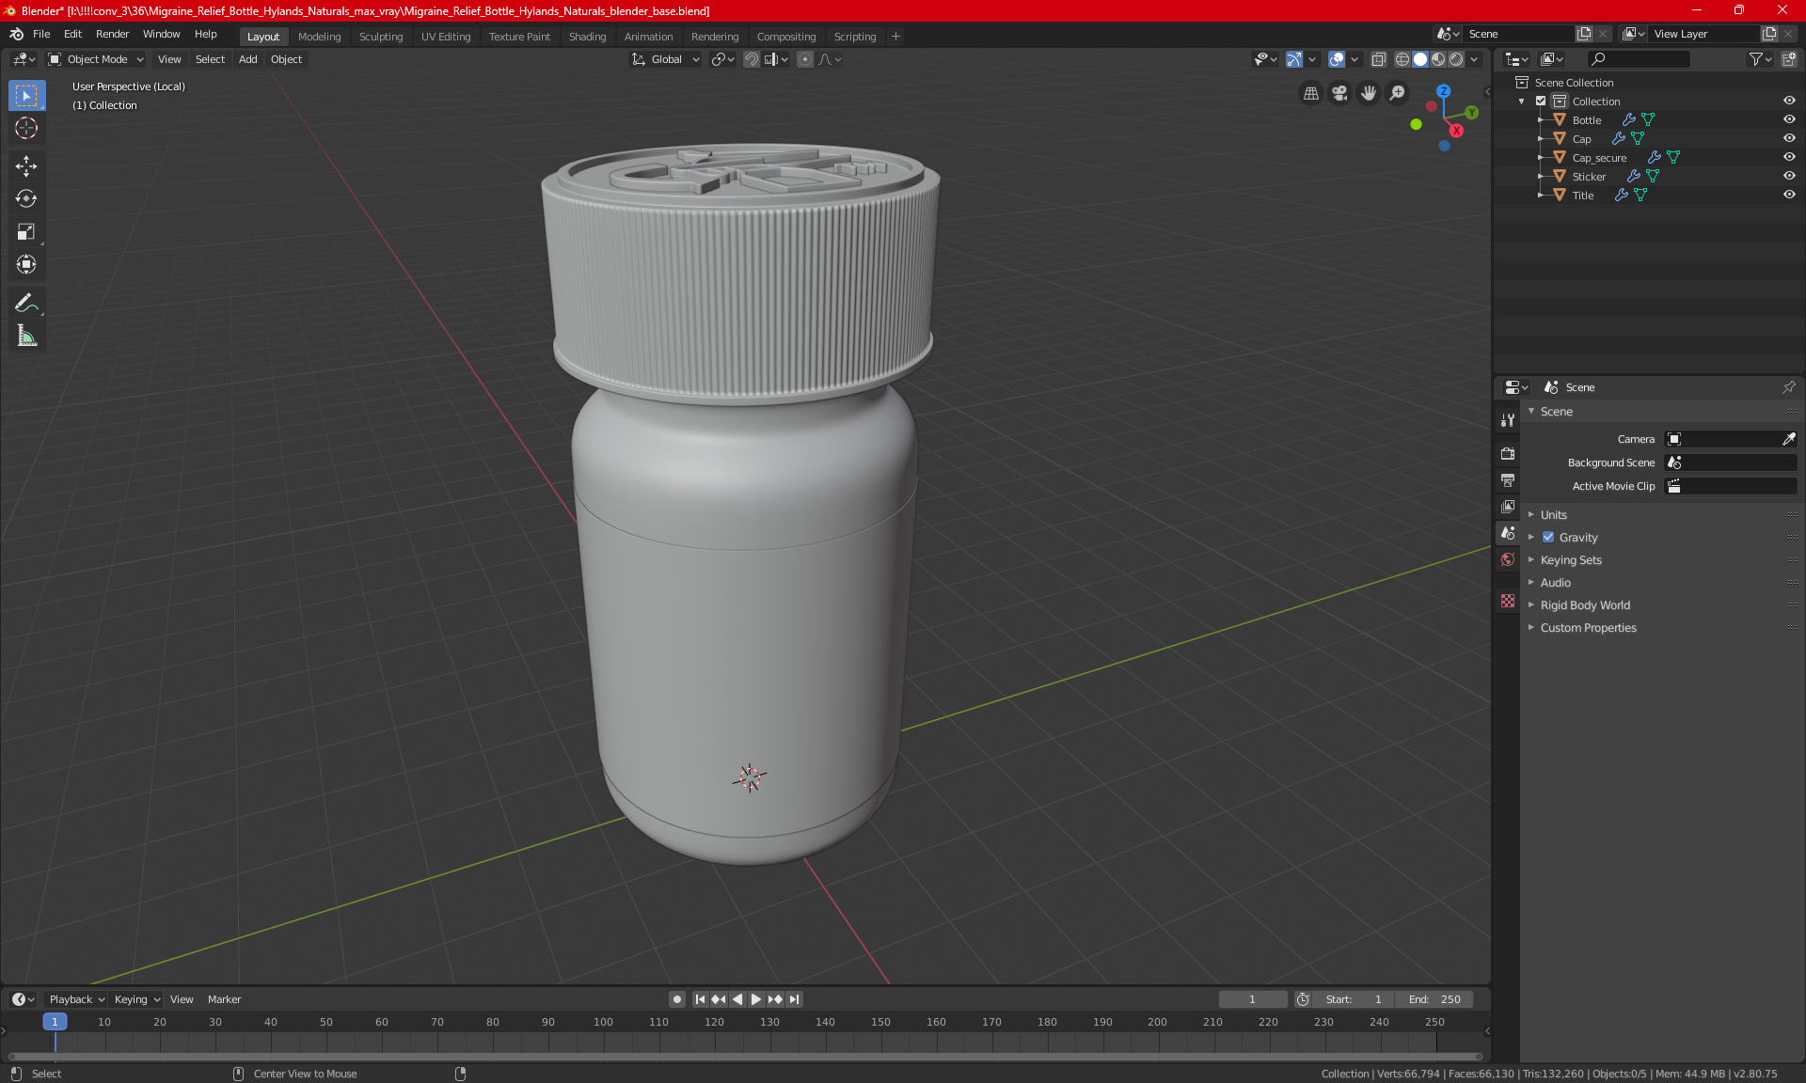Image resolution: width=1806 pixels, height=1083 pixels.
Task: Uncheck the Gravity checkbox
Action: (x=1548, y=538)
